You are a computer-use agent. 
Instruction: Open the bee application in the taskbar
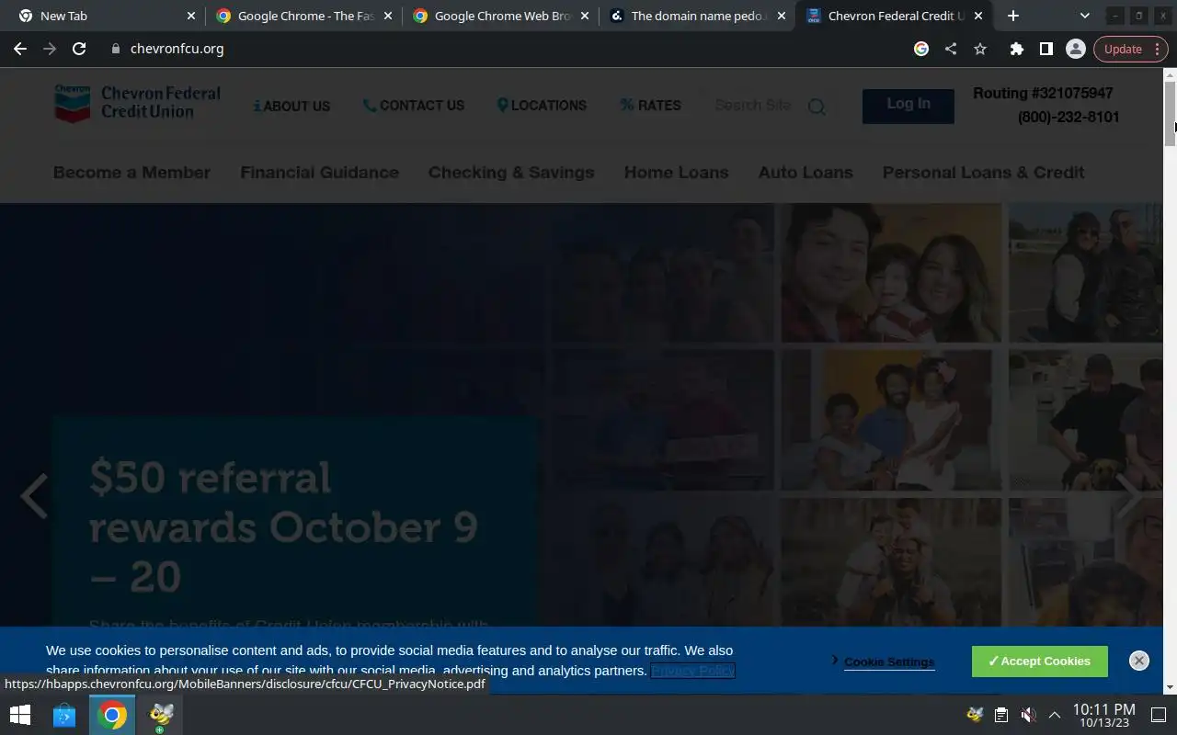point(161,715)
